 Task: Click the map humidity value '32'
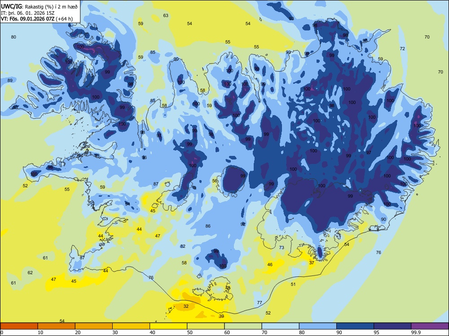coord(186,306)
